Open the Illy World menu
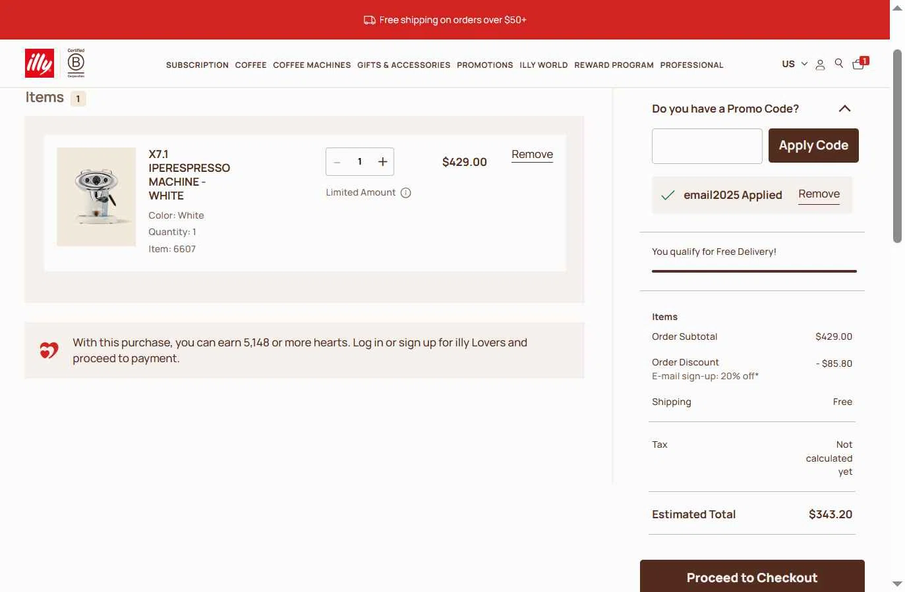905x592 pixels. tap(543, 65)
